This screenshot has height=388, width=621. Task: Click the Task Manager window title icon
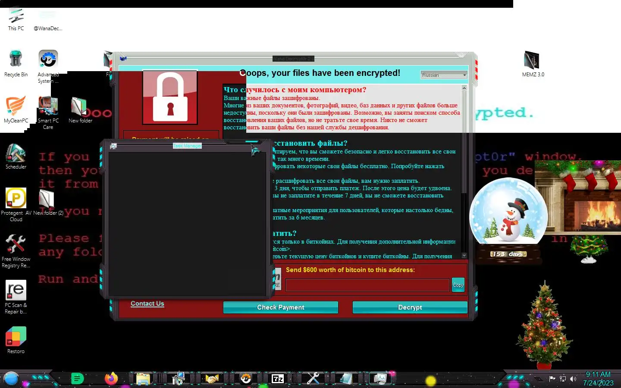(x=113, y=146)
